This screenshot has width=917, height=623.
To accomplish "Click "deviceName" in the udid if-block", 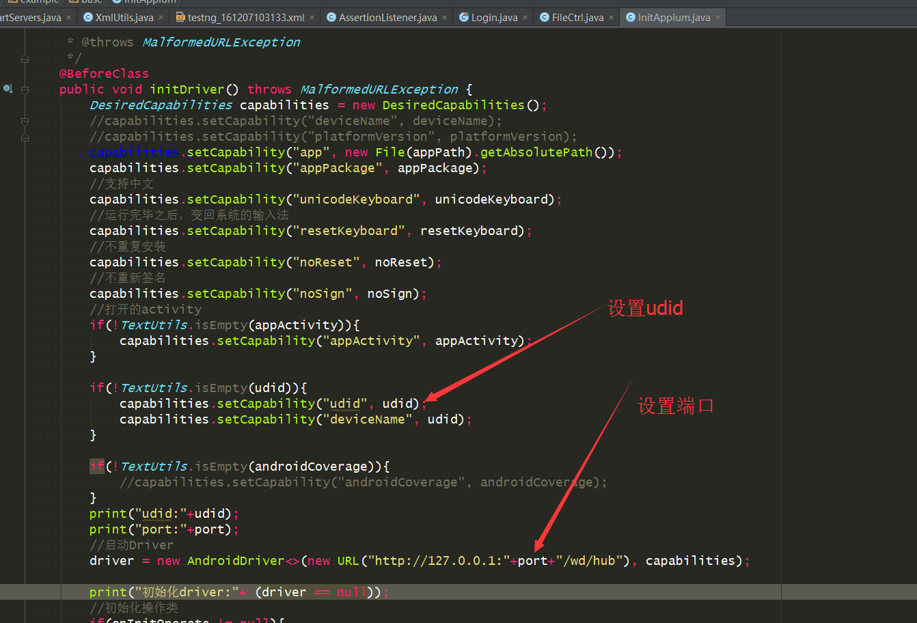I will (x=368, y=419).
